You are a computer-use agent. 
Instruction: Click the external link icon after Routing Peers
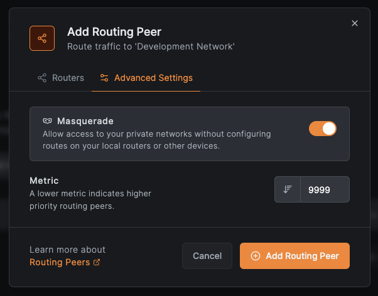point(97,262)
